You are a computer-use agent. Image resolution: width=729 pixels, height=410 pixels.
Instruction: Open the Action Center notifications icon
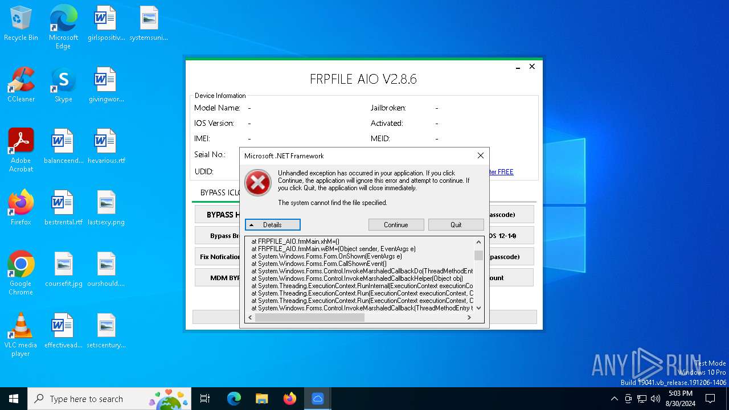click(710, 399)
